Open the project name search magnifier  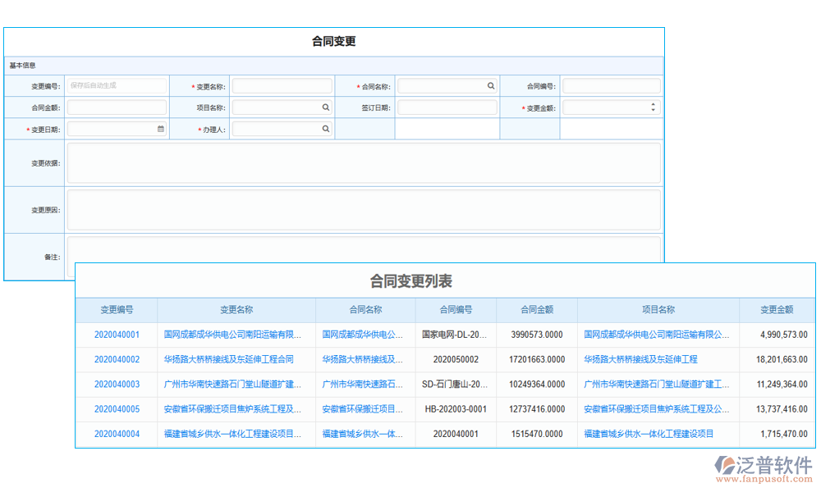tap(325, 107)
